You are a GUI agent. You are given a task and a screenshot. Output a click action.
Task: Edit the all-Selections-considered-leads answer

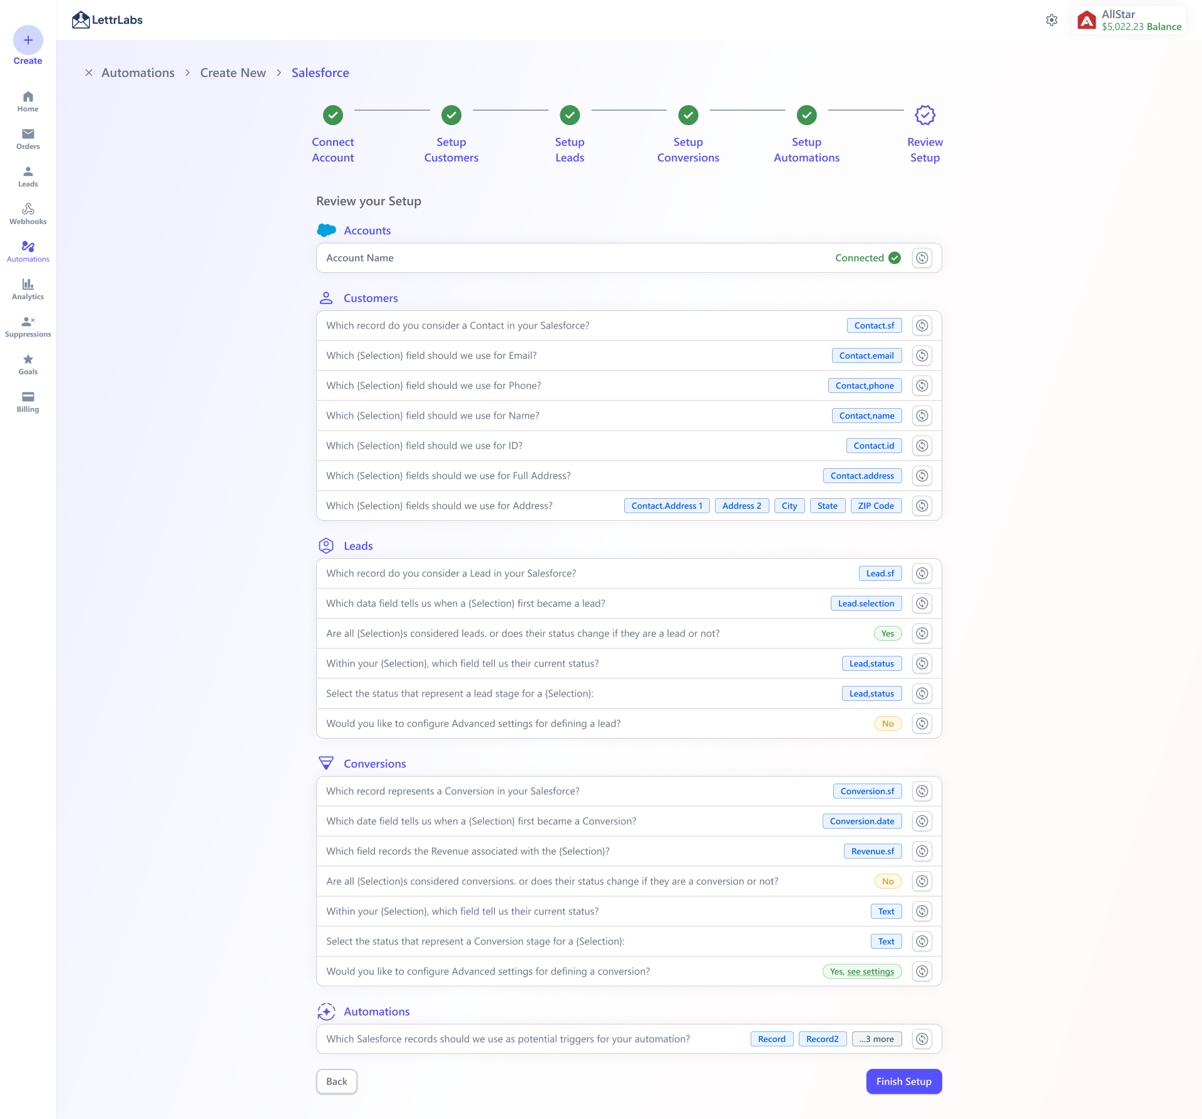[922, 633]
